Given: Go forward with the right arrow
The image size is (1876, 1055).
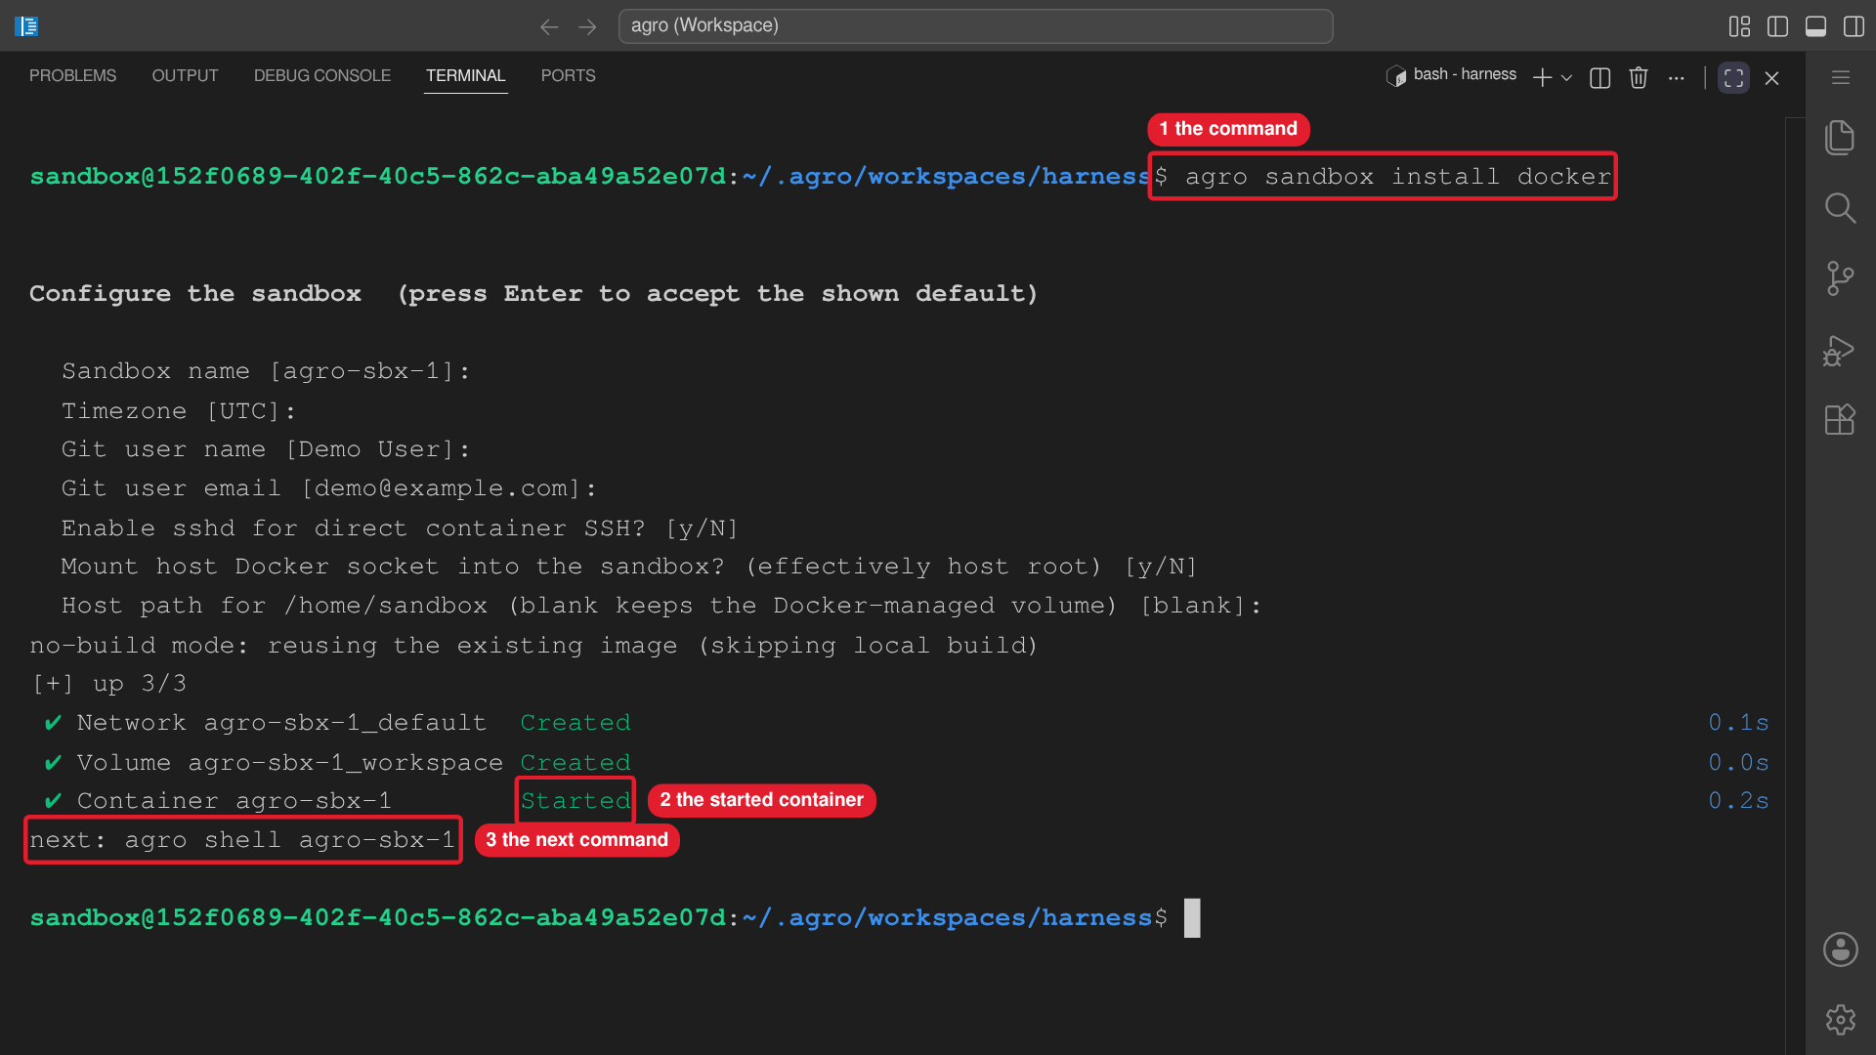Looking at the screenshot, I should coord(587,26).
